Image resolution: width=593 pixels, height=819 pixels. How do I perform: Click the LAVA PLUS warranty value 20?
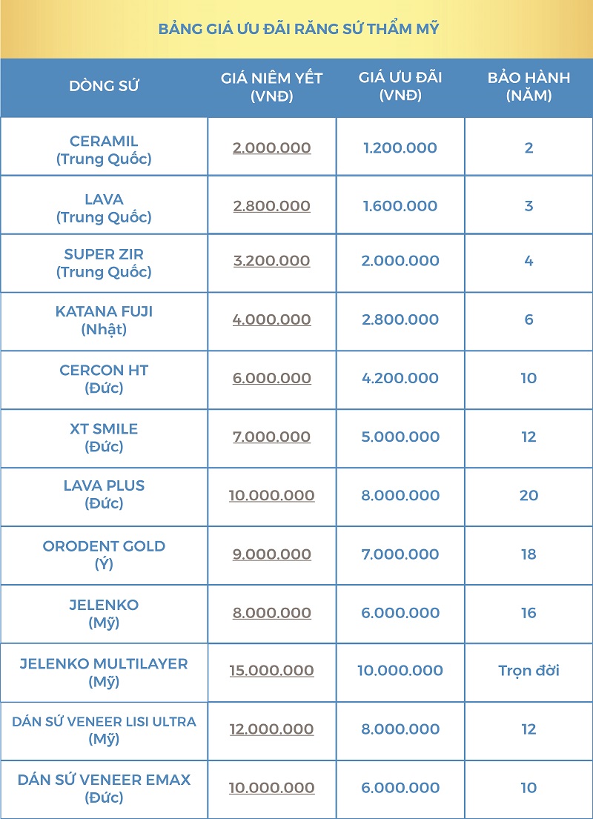pos(529,495)
